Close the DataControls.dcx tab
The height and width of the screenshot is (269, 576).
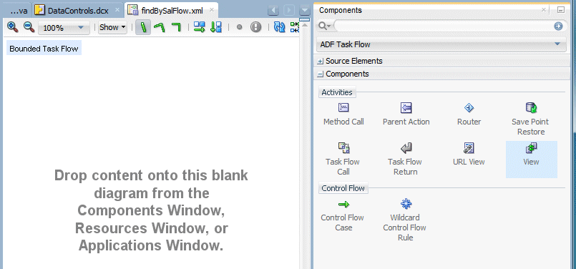(x=117, y=10)
